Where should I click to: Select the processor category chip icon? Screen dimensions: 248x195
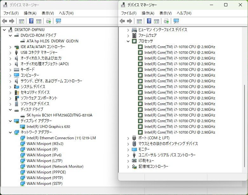(134, 41)
